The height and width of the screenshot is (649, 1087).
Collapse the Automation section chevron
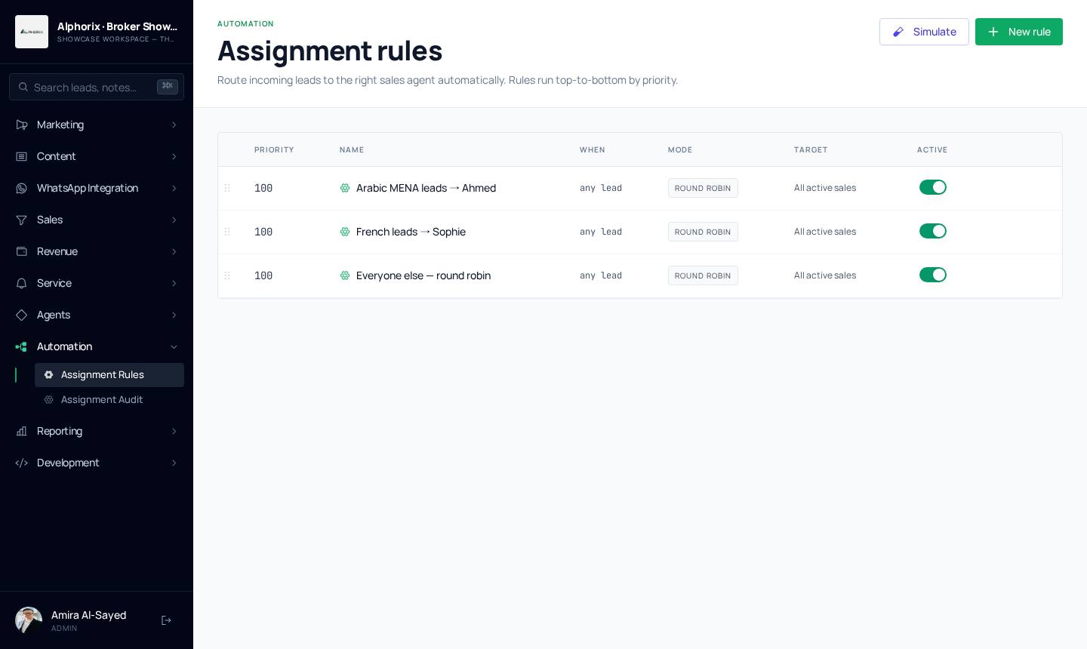(x=174, y=346)
